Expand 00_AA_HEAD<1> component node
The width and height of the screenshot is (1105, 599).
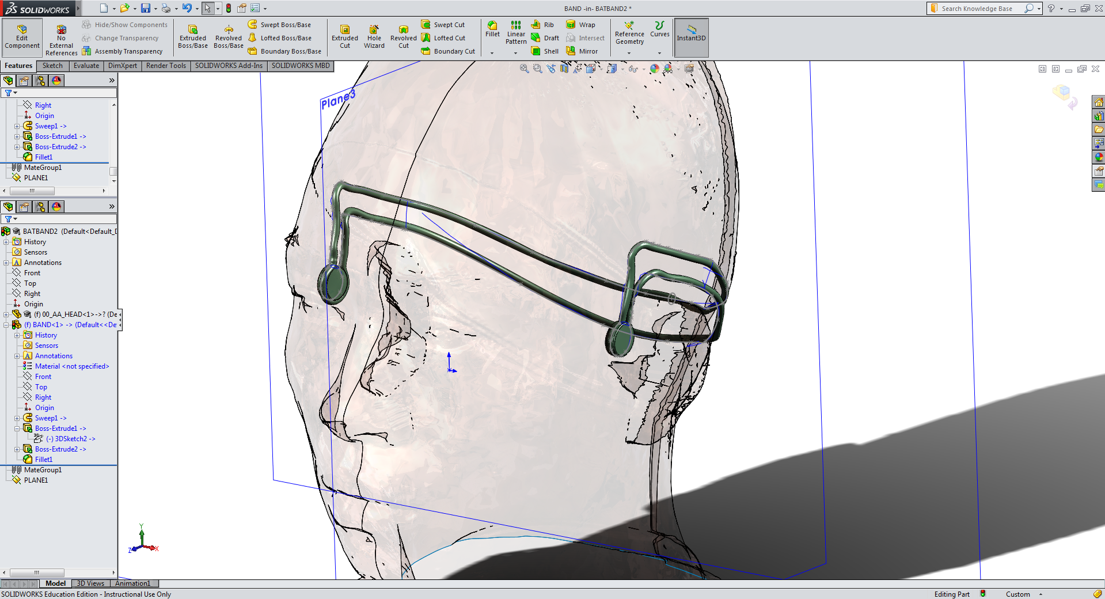6,314
